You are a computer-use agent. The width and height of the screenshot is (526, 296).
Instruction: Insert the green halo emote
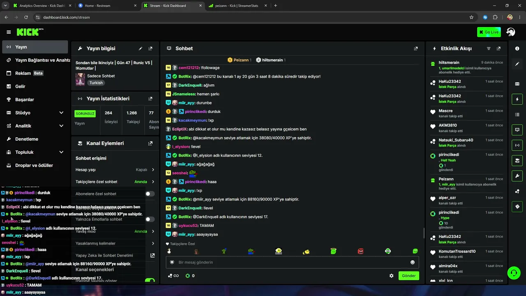click(x=333, y=251)
